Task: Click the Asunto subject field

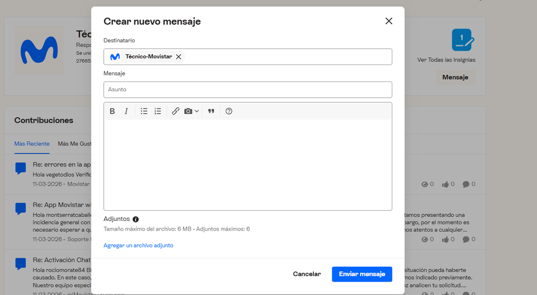Action: [247, 90]
